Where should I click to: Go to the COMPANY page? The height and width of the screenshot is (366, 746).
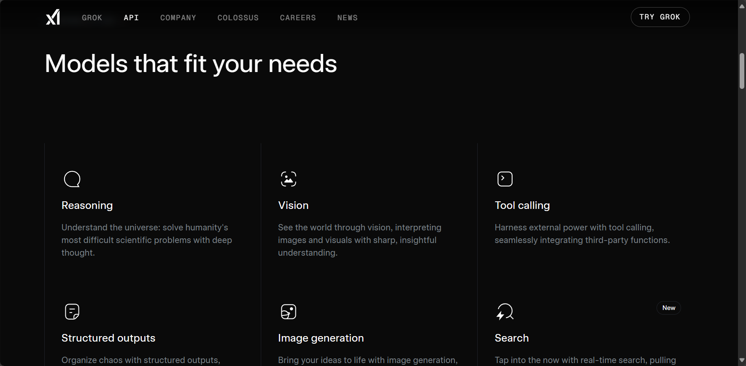click(178, 18)
